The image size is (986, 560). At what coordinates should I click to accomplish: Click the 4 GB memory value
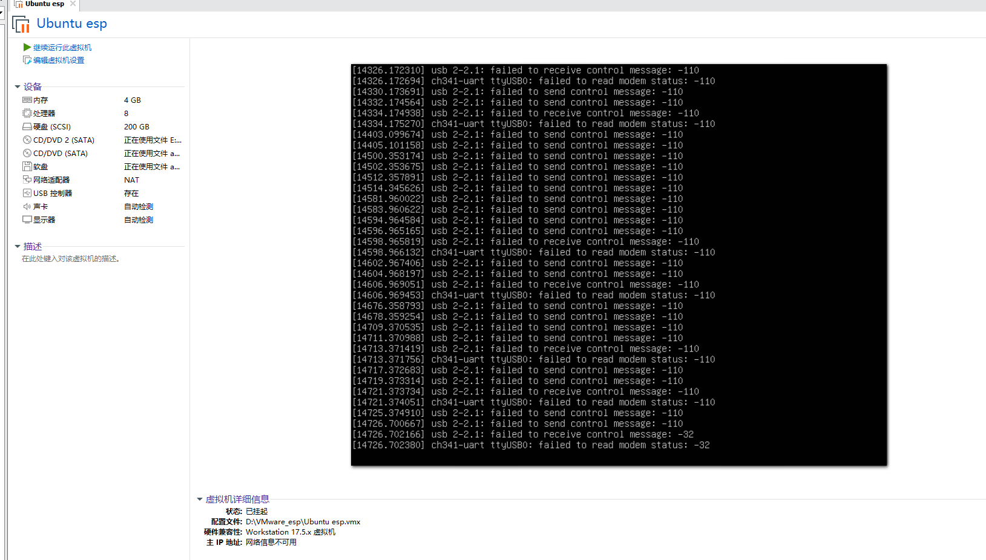[133, 100]
